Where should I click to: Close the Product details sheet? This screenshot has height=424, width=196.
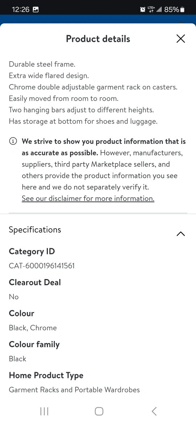point(180,39)
